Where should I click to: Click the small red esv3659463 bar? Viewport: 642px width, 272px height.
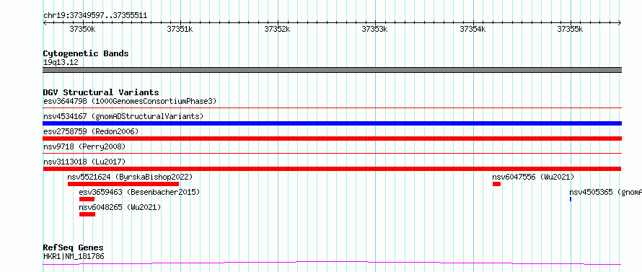click(87, 199)
